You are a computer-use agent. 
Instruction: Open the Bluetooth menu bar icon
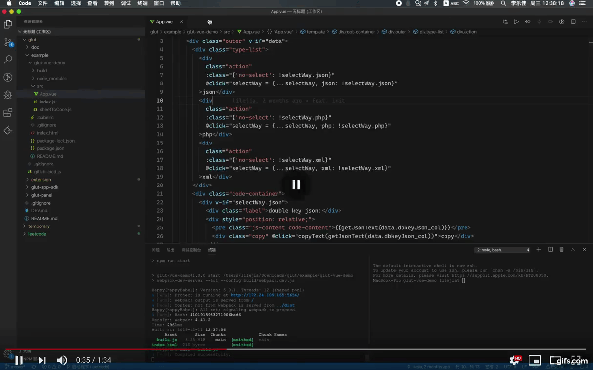point(436,3)
